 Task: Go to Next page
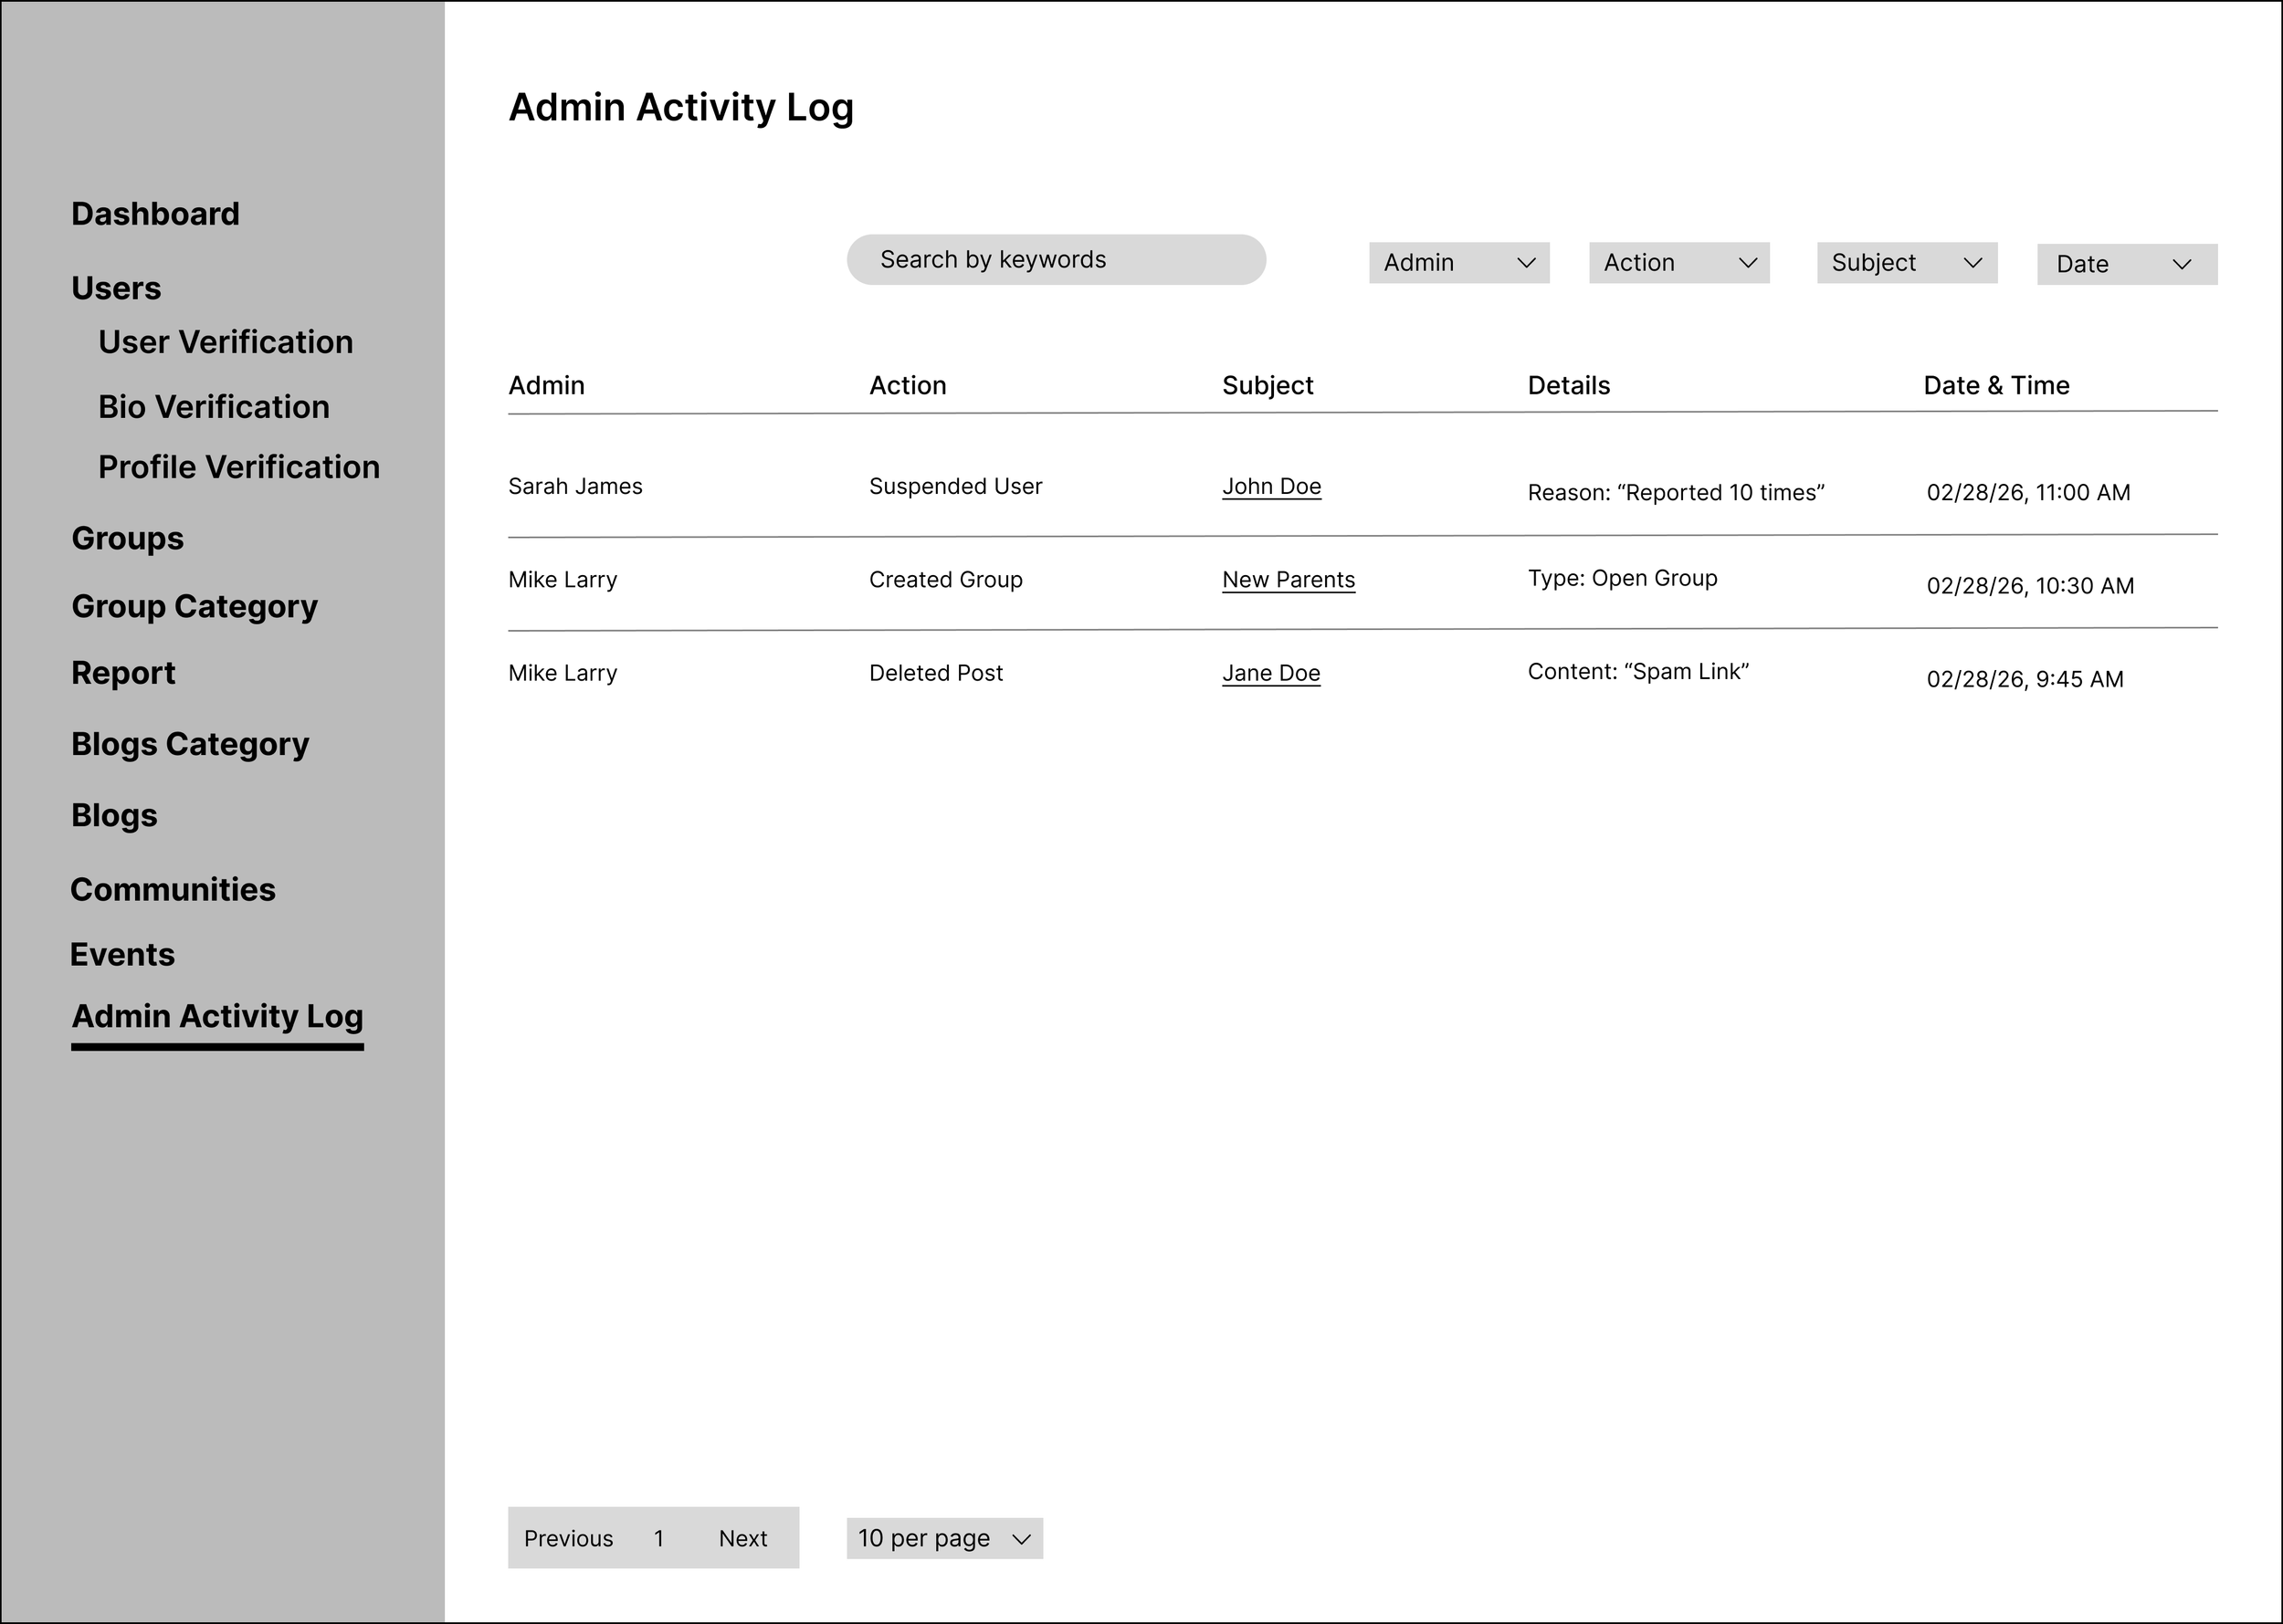(742, 1538)
